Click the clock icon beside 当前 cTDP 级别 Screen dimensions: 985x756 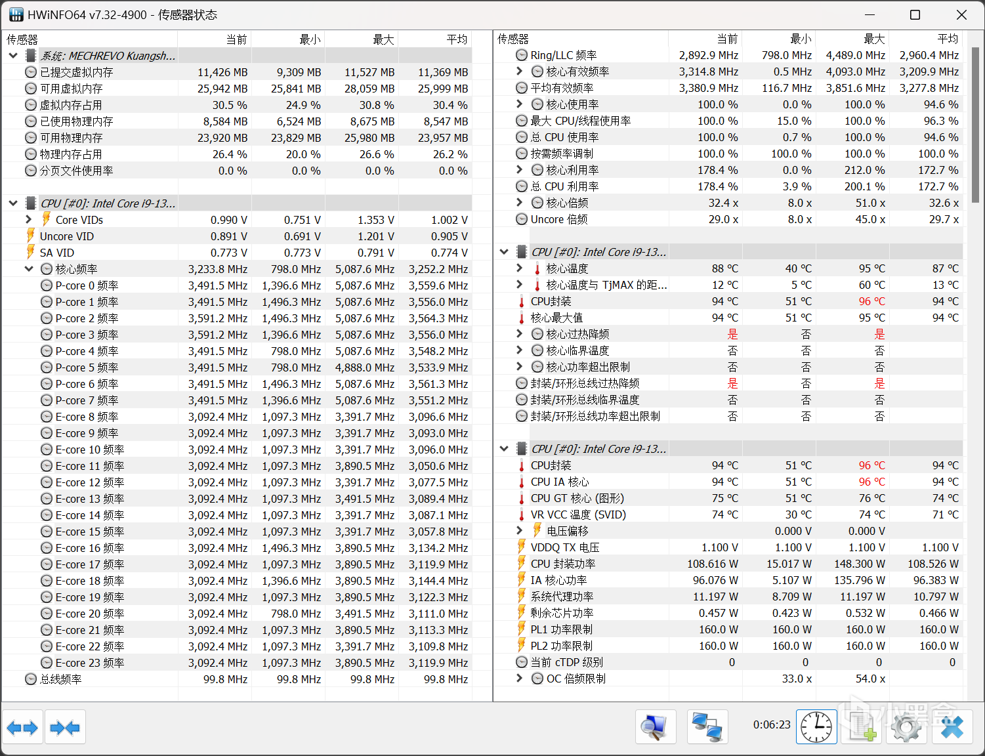coord(522,662)
